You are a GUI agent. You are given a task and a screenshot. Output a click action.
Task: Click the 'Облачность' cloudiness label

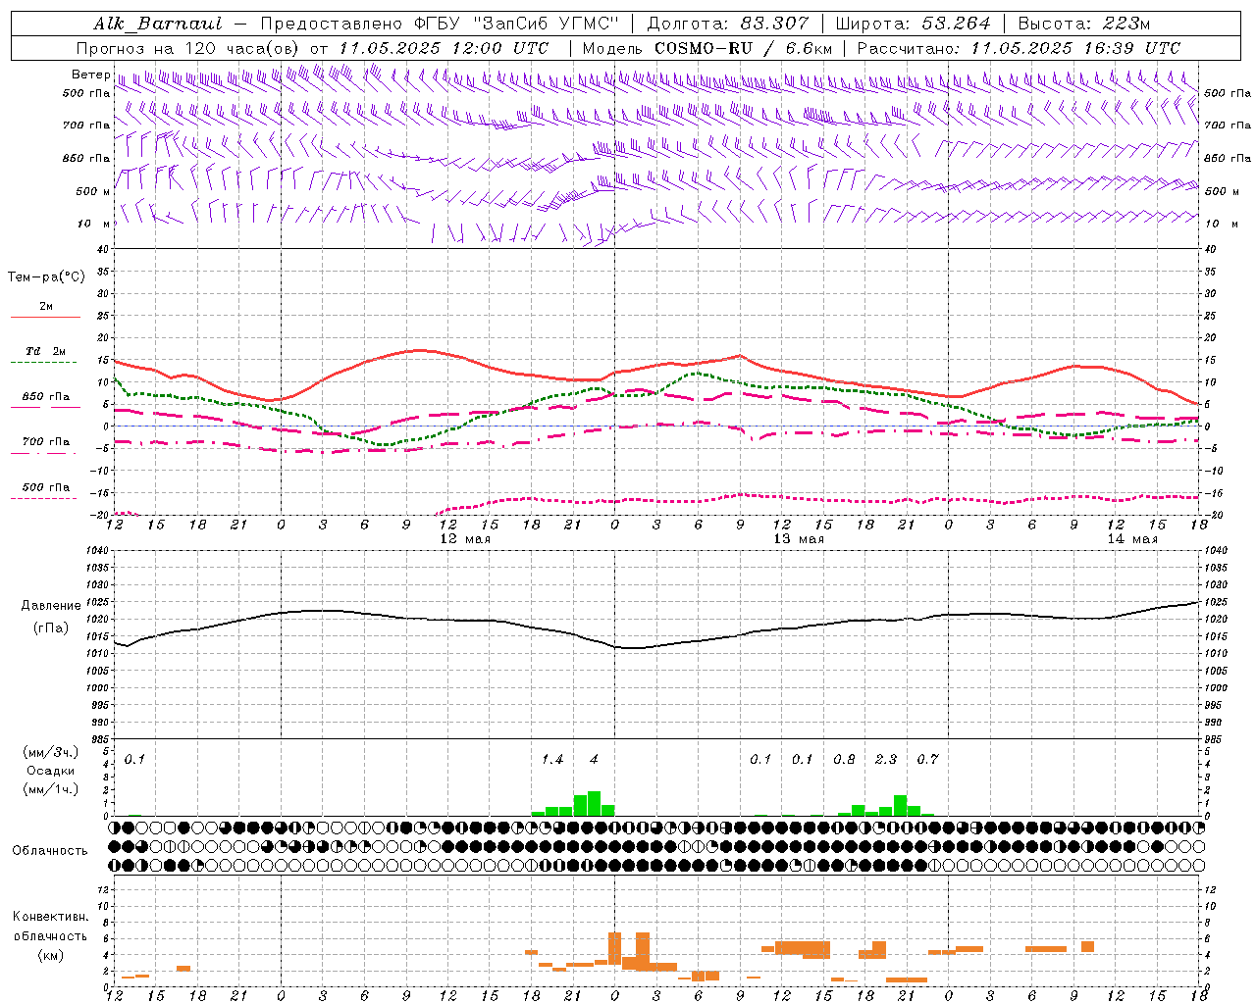tap(50, 851)
